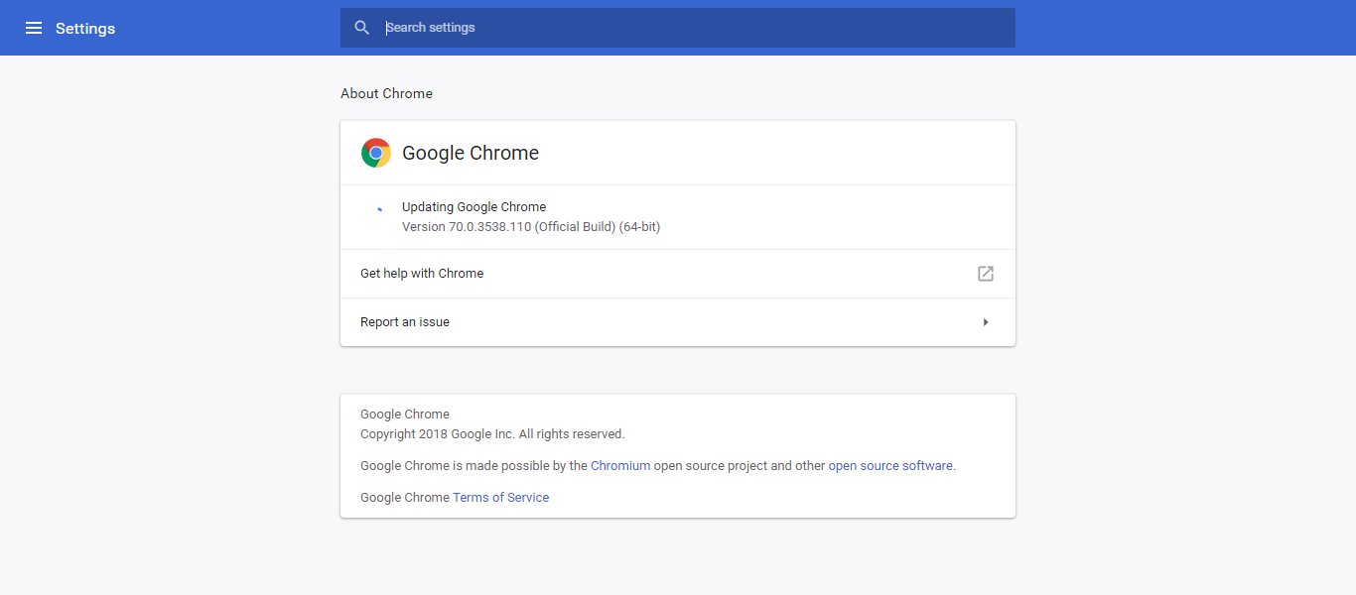Image resolution: width=1356 pixels, height=595 pixels.
Task: Click the magnifier search icon
Action: click(362, 28)
